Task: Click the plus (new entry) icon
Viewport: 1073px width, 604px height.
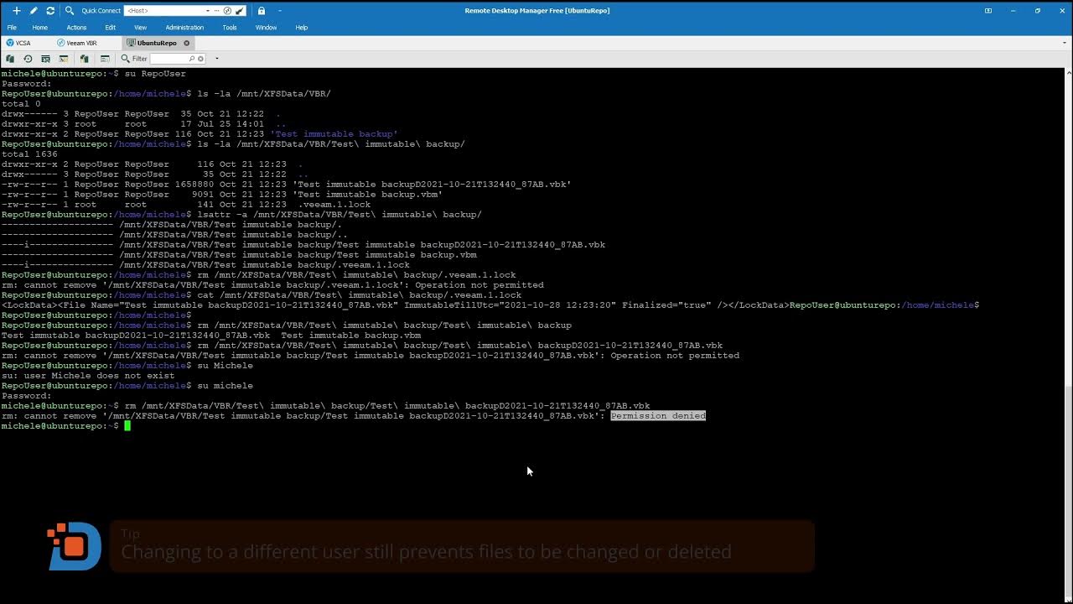Action: [16, 11]
